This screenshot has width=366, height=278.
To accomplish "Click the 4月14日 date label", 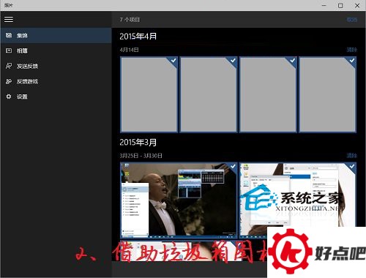I will [129, 50].
